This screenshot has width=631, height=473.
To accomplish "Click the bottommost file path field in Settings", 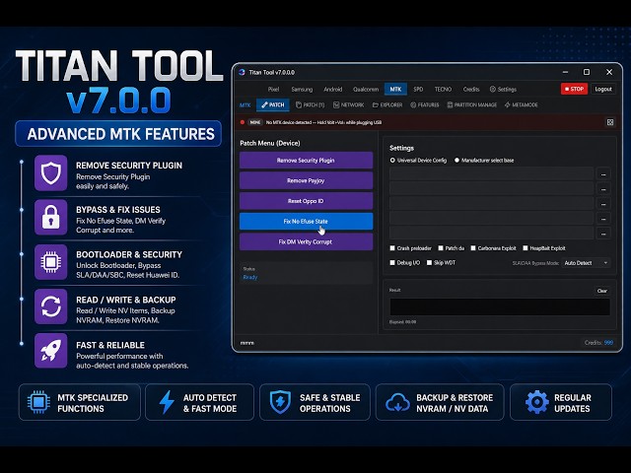I will (492, 233).
